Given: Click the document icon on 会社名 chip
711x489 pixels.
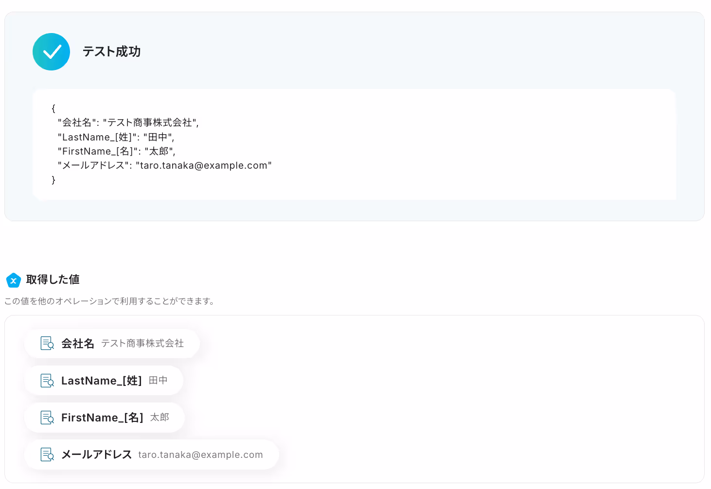Looking at the screenshot, I should (47, 344).
